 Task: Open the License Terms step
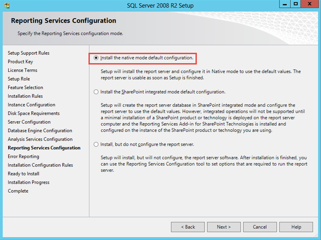pyautogui.click(x=23, y=70)
